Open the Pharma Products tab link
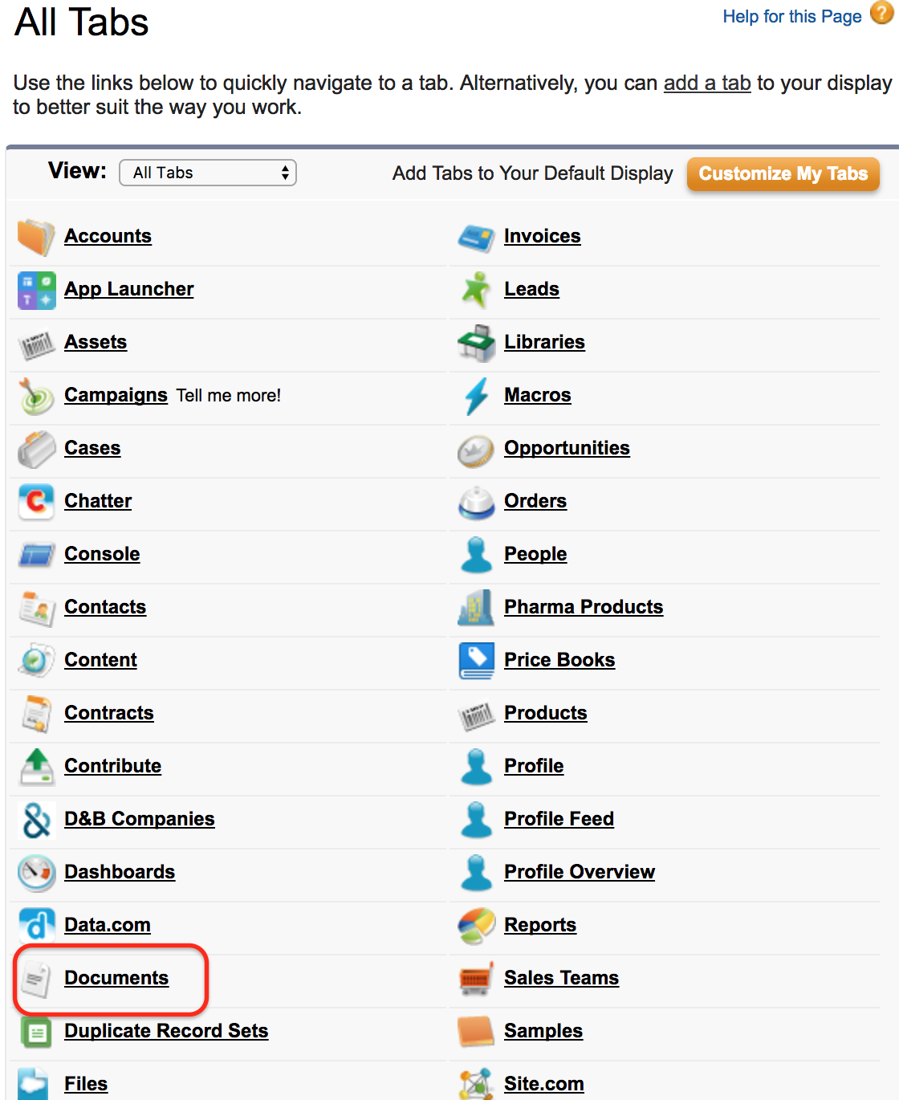 point(584,607)
